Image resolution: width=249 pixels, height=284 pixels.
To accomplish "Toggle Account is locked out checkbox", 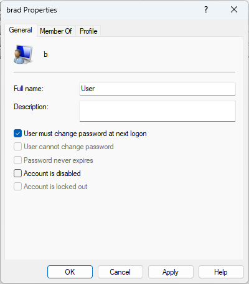I will tap(18, 187).
